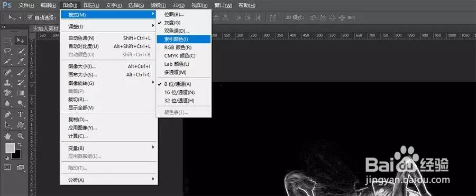476x196 pixels.
Task: Click the 3D scale camera icon
Action: (352, 18)
